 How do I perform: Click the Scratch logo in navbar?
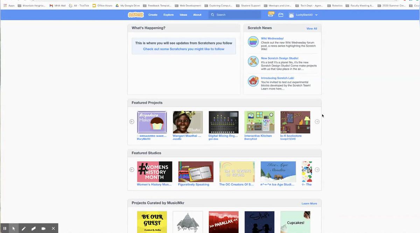[136, 15]
